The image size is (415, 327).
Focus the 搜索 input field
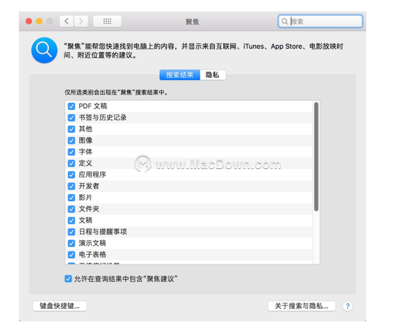pos(320,21)
